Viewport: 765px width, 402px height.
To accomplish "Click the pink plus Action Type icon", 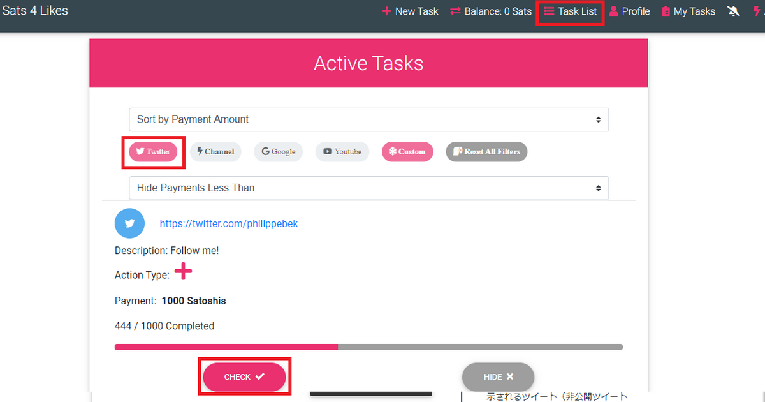I will (x=183, y=272).
